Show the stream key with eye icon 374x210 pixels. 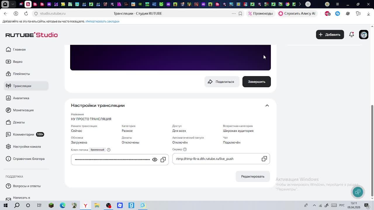click(x=155, y=160)
